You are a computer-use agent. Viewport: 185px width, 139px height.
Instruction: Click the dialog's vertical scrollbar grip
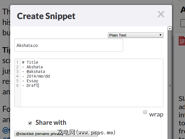[x=170, y=85]
